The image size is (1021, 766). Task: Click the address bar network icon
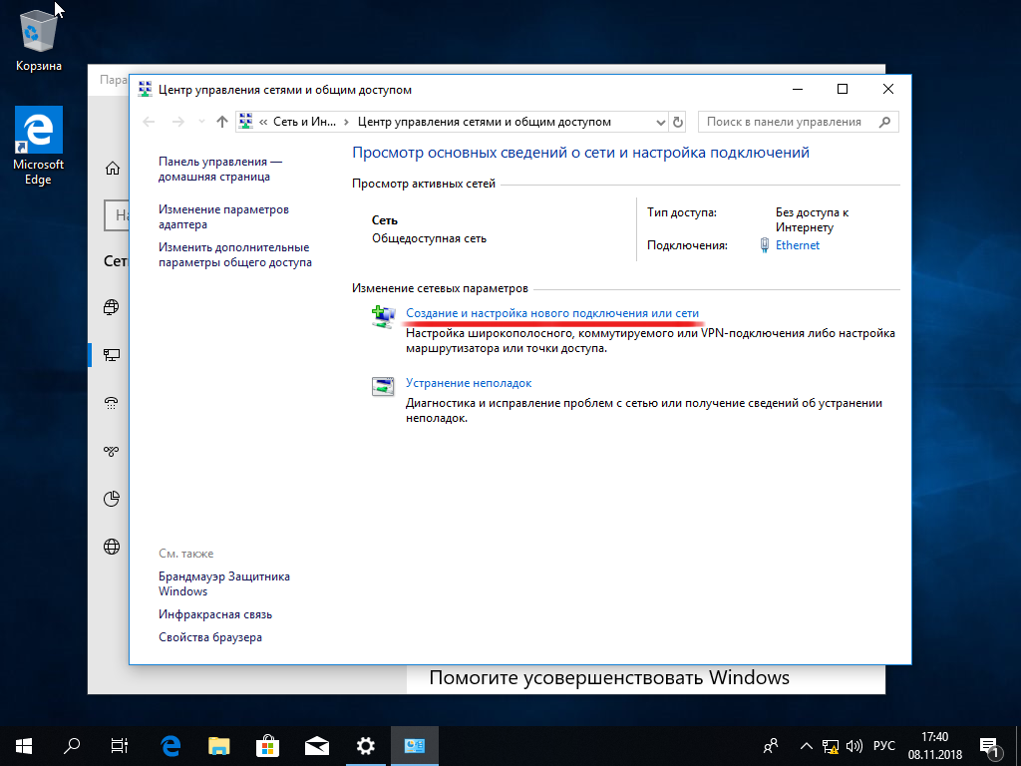(245, 121)
